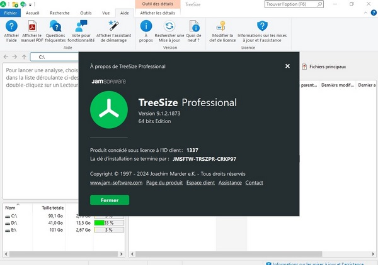378x265 pixels.
Task: Click the Dernière modif... column header
Action: pyautogui.click(x=338, y=85)
